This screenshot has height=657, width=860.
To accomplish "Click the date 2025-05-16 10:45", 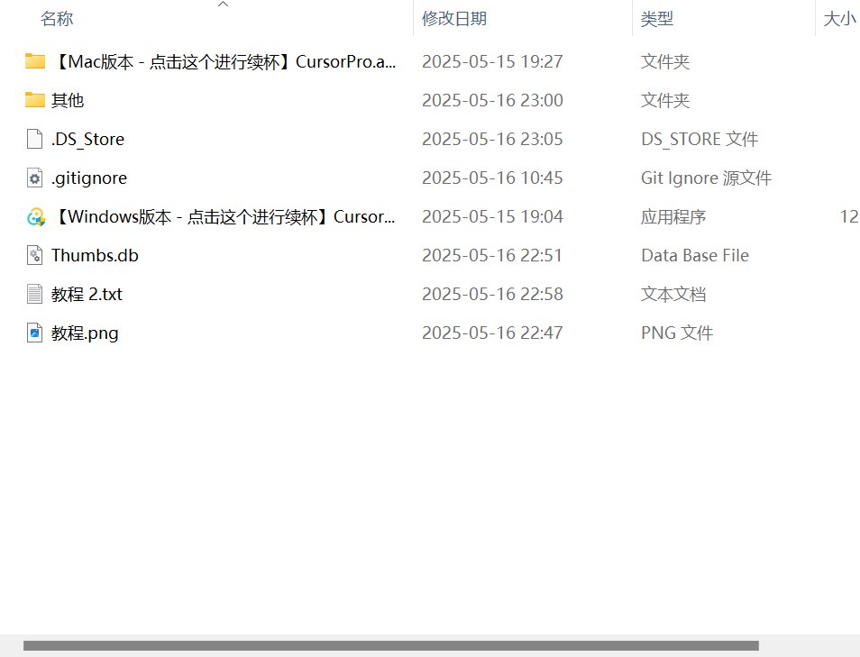I will 492,178.
